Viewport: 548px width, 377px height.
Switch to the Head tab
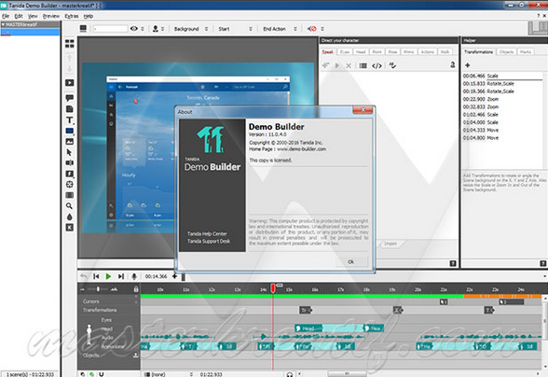pos(361,52)
